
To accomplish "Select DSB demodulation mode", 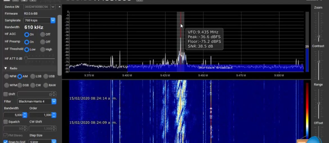I will click(x=20, y=85).
